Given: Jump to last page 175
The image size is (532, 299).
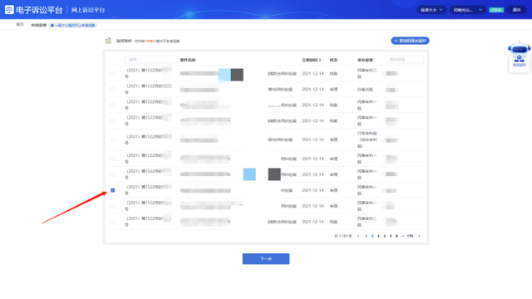Looking at the screenshot, I should click(410, 236).
